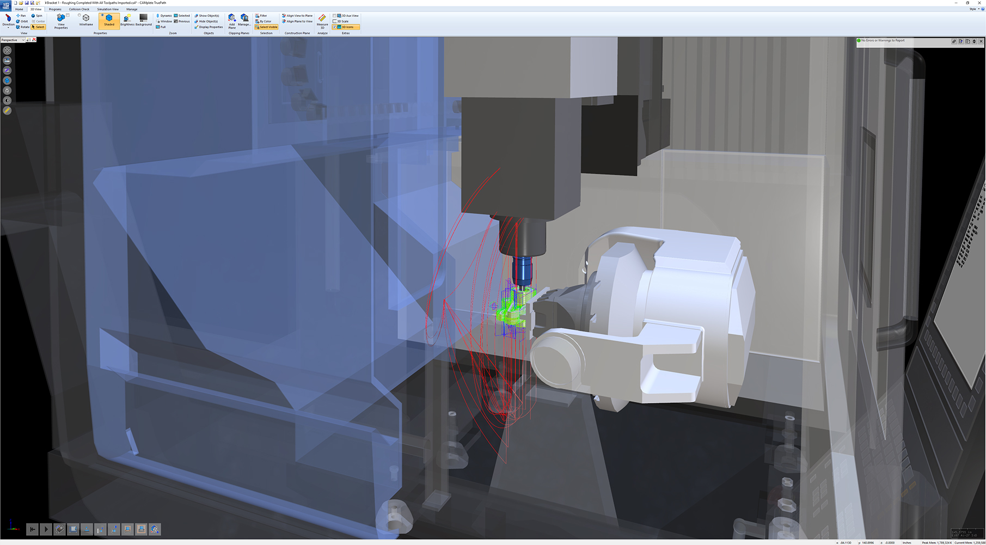Click the zoom cube icon in bottom toolbar

[x=155, y=529]
